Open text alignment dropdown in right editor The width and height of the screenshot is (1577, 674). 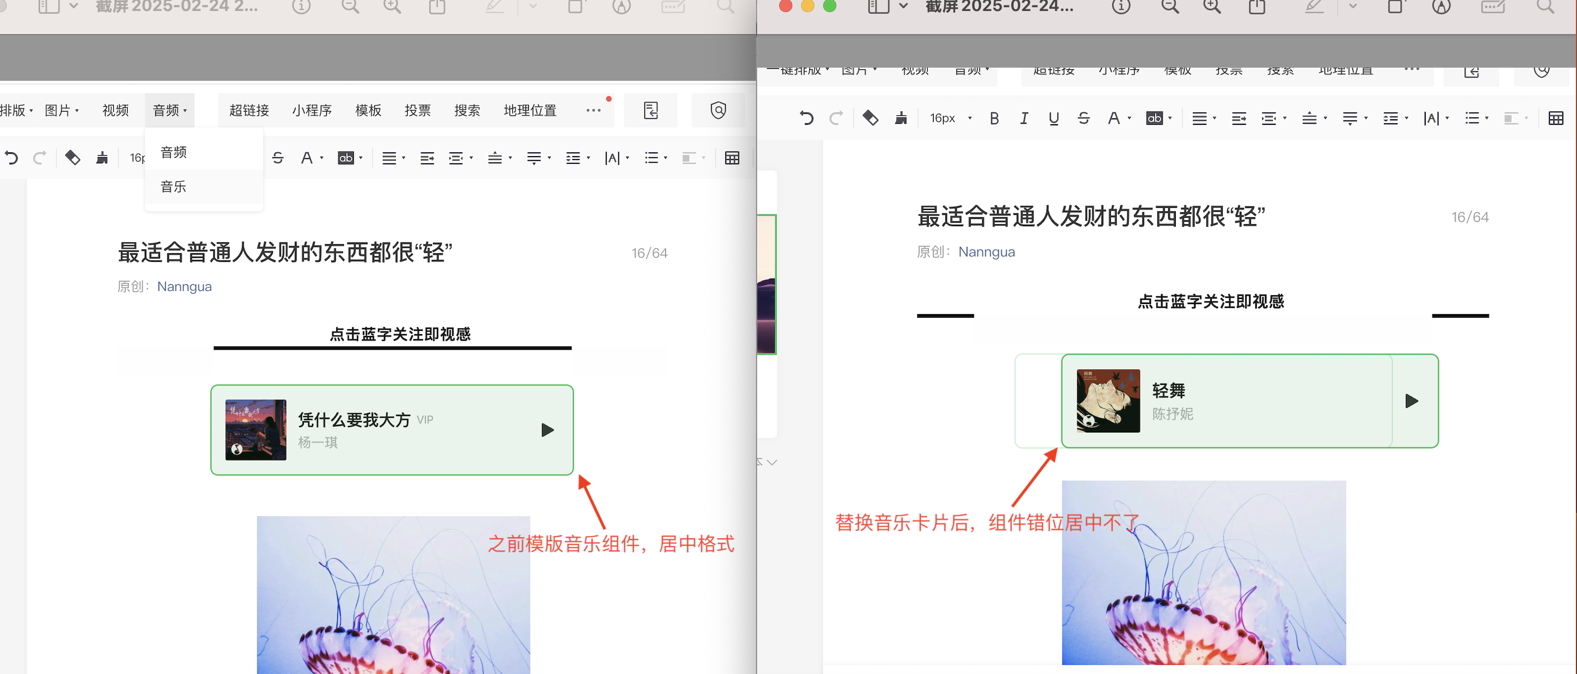[x=1203, y=119]
